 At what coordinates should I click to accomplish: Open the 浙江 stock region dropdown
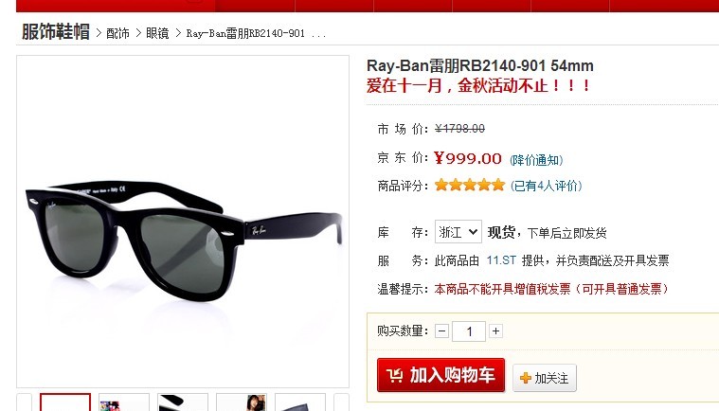(458, 232)
